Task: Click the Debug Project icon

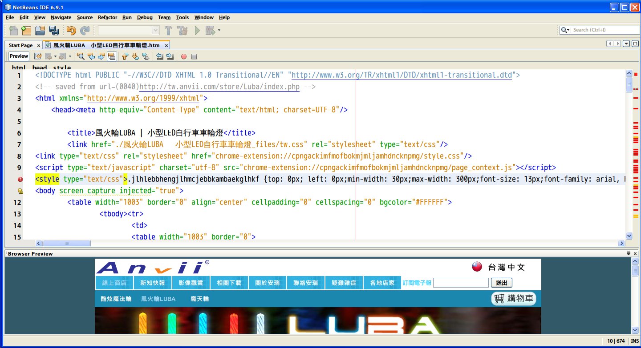Action: coord(210,30)
